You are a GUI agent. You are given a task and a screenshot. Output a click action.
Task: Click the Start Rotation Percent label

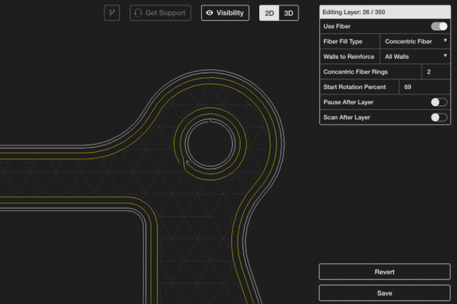354,87
